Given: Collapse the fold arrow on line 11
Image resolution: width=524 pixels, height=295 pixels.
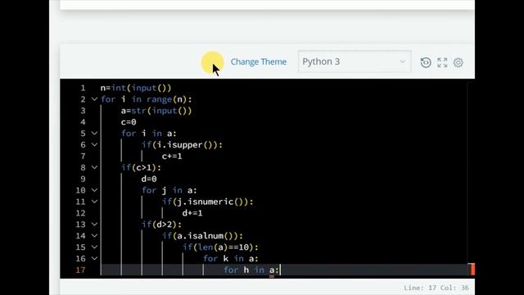Looking at the screenshot, I should click(x=94, y=202).
